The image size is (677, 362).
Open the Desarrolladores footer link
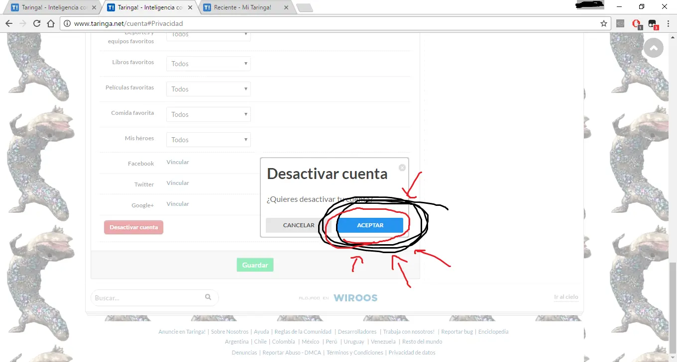pos(357,332)
